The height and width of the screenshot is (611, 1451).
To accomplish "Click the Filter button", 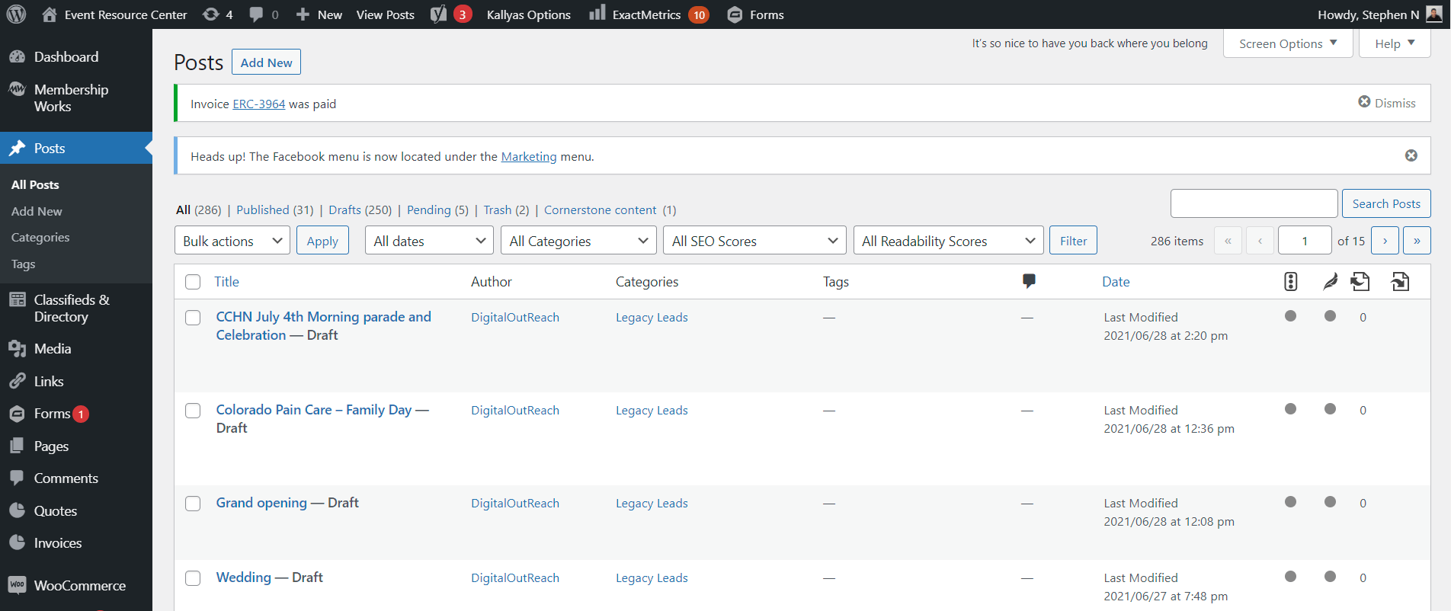I will (1073, 241).
